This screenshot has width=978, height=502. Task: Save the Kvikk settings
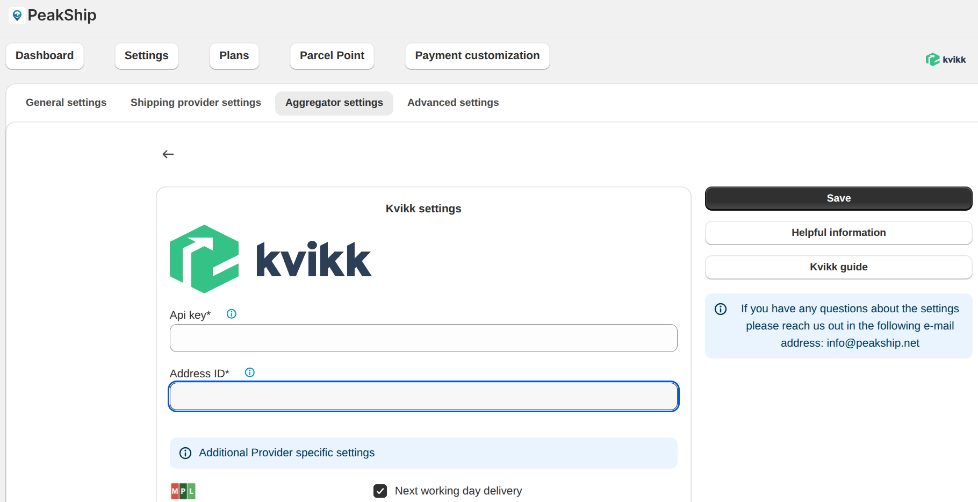coord(838,198)
